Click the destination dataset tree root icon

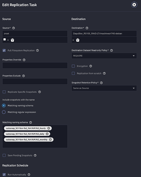(78, 40)
